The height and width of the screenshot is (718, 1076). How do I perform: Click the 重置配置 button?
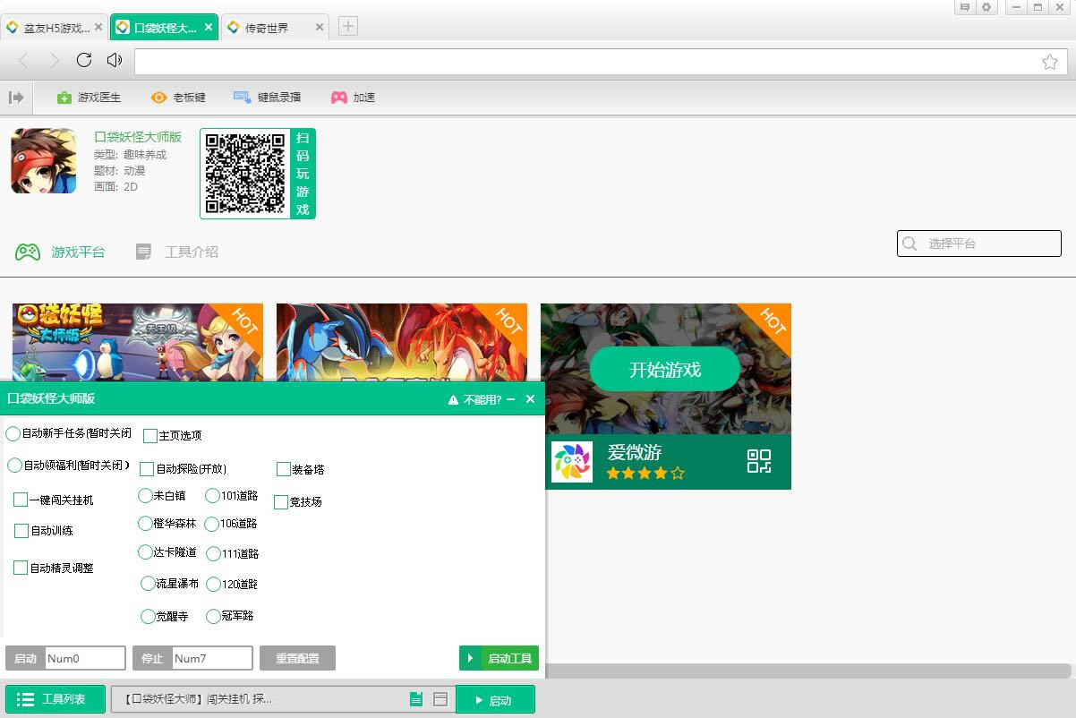pyautogui.click(x=297, y=658)
